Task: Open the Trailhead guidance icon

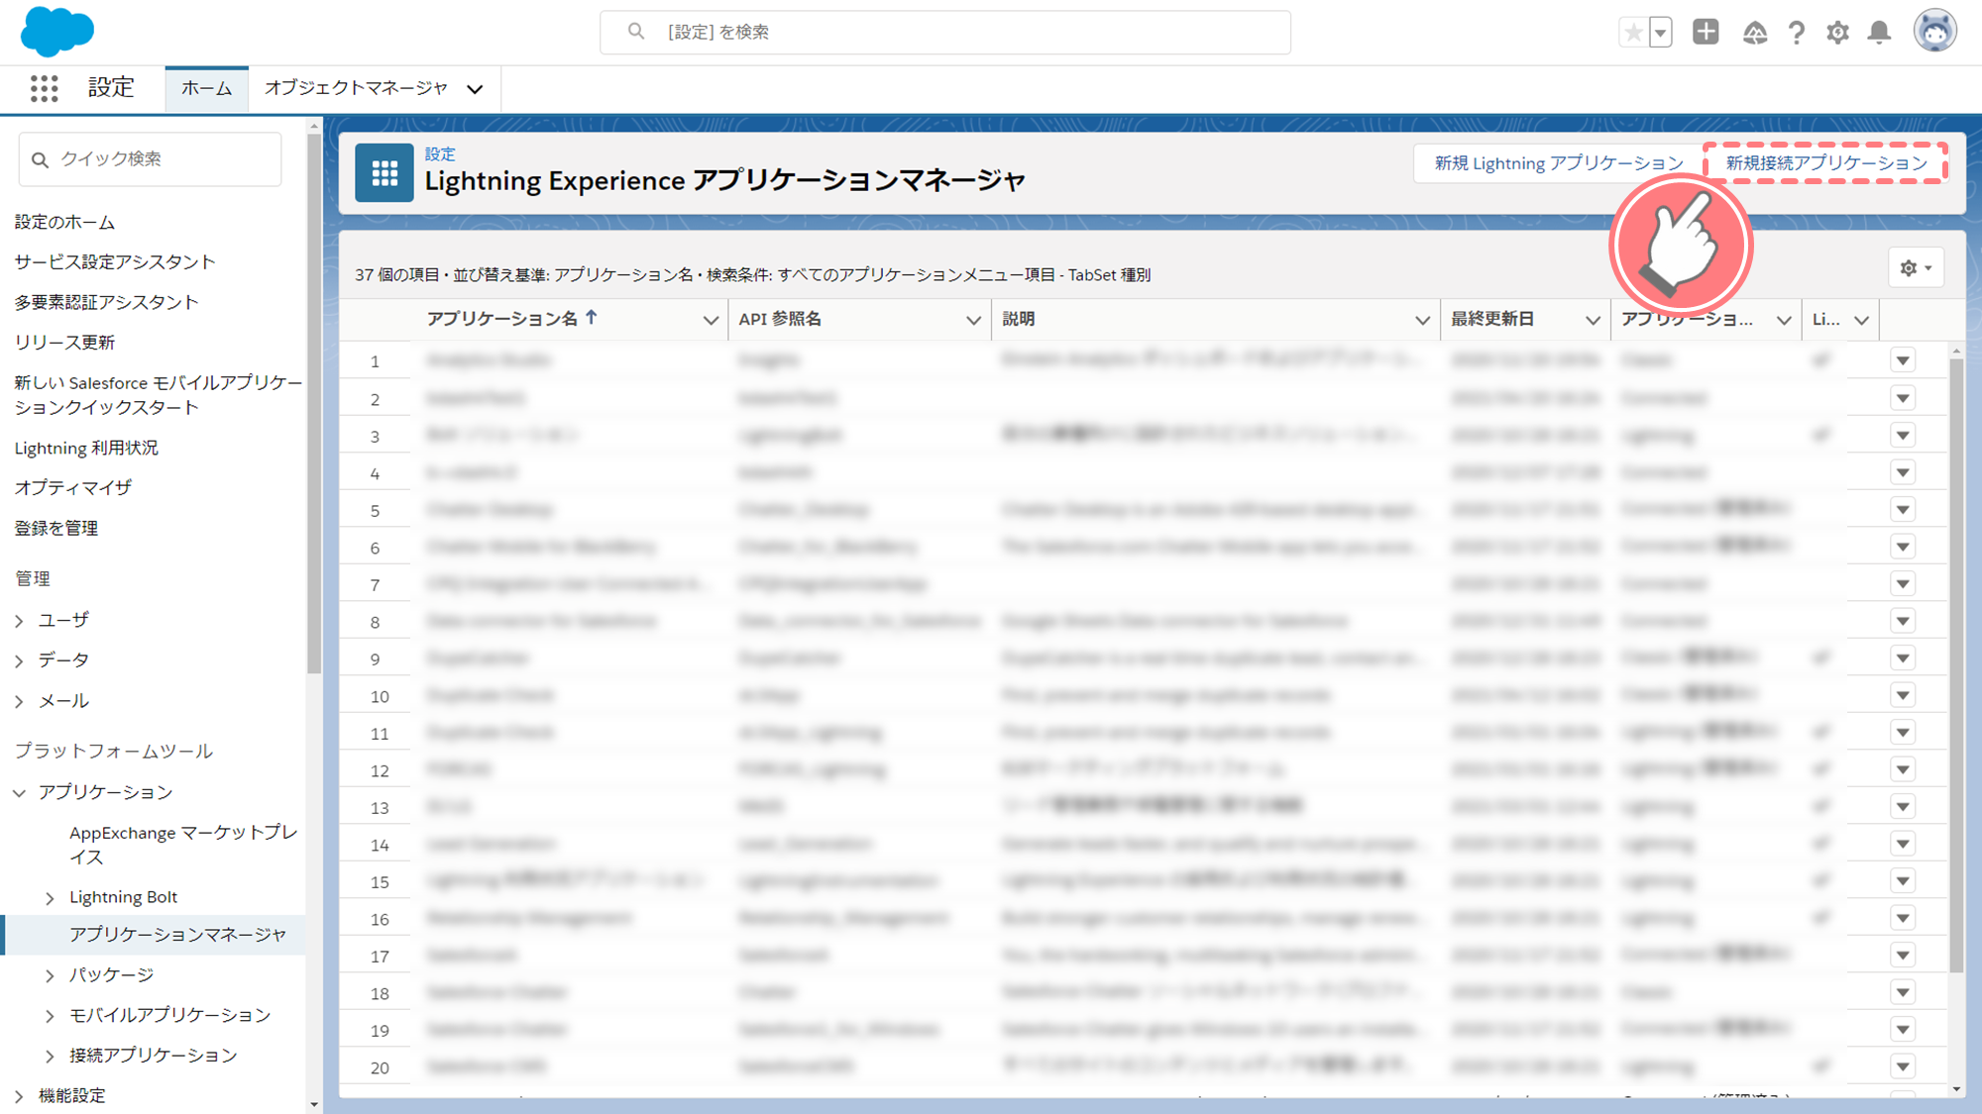Action: (x=1754, y=33)
